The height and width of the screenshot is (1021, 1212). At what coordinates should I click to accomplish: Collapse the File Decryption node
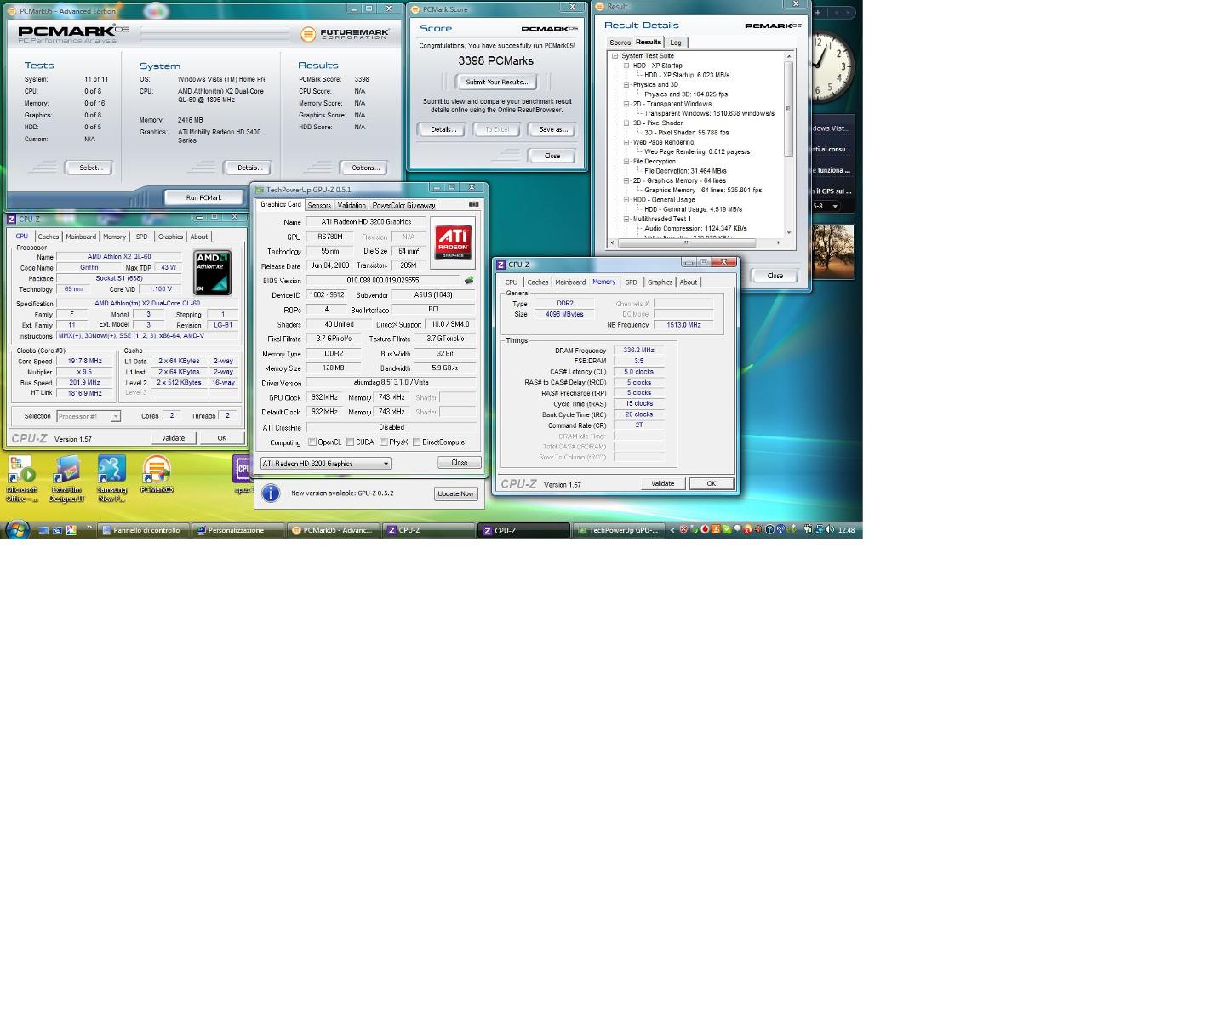[626, 162]
